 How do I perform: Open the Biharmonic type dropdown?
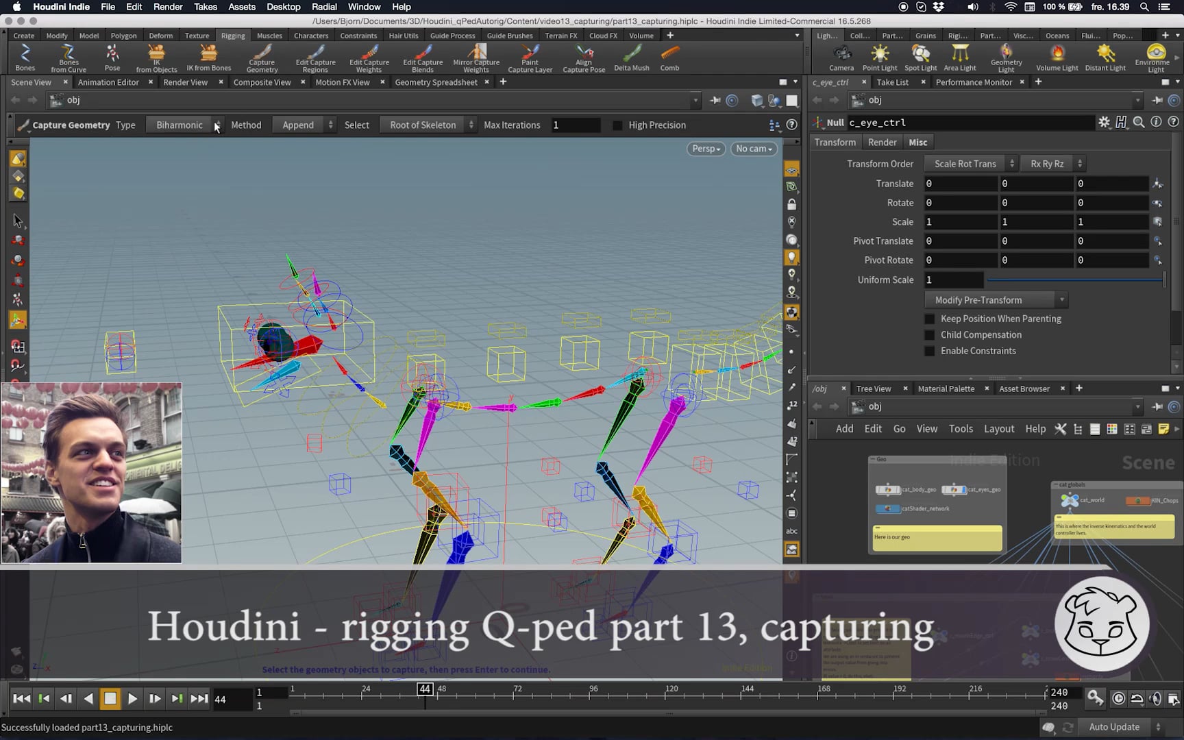[x=184, y=125]
